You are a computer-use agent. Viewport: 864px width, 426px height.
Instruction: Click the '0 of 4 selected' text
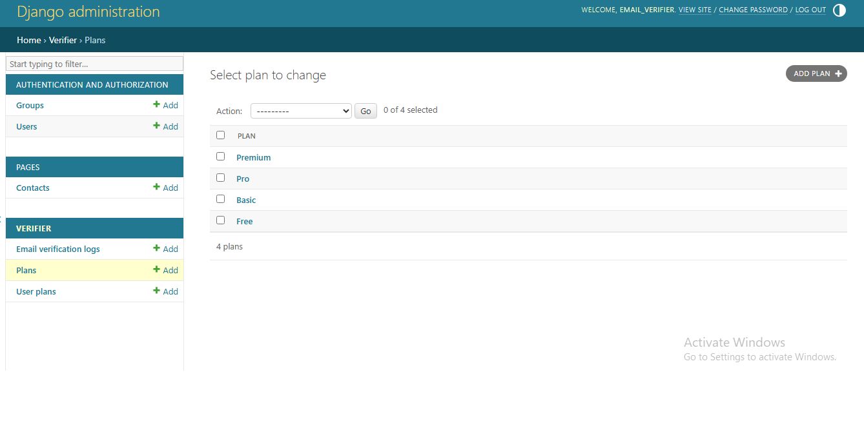pos(411,110)
